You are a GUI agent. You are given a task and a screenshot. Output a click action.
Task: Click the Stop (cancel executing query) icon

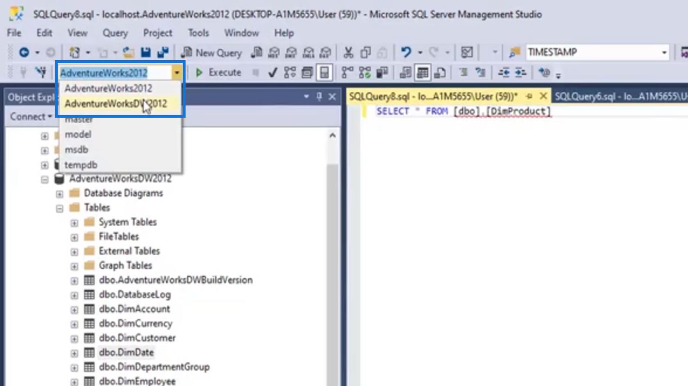256,73
